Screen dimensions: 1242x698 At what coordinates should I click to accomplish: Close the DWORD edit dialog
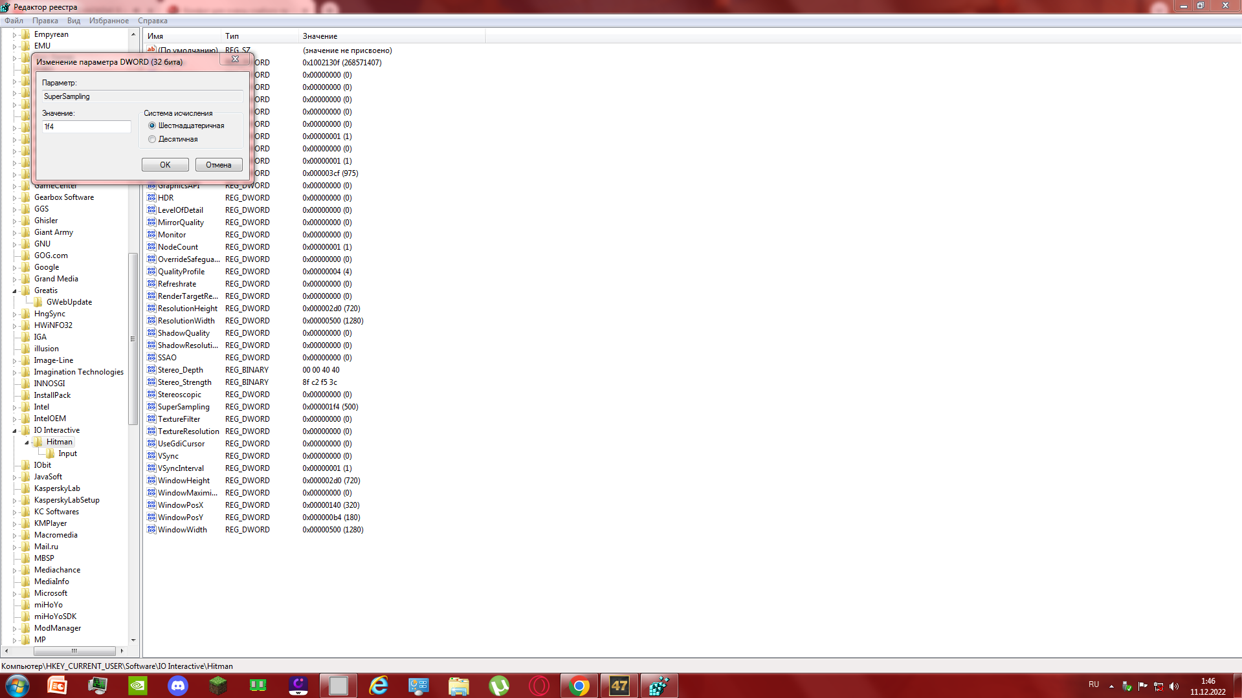tap(235, 59)
